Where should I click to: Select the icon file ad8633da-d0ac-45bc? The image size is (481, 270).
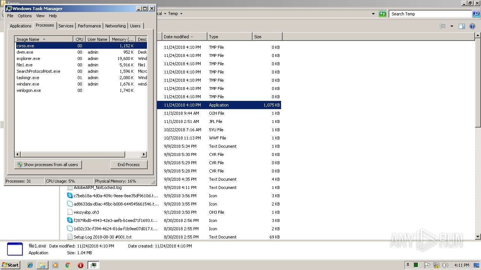point(70,204)
